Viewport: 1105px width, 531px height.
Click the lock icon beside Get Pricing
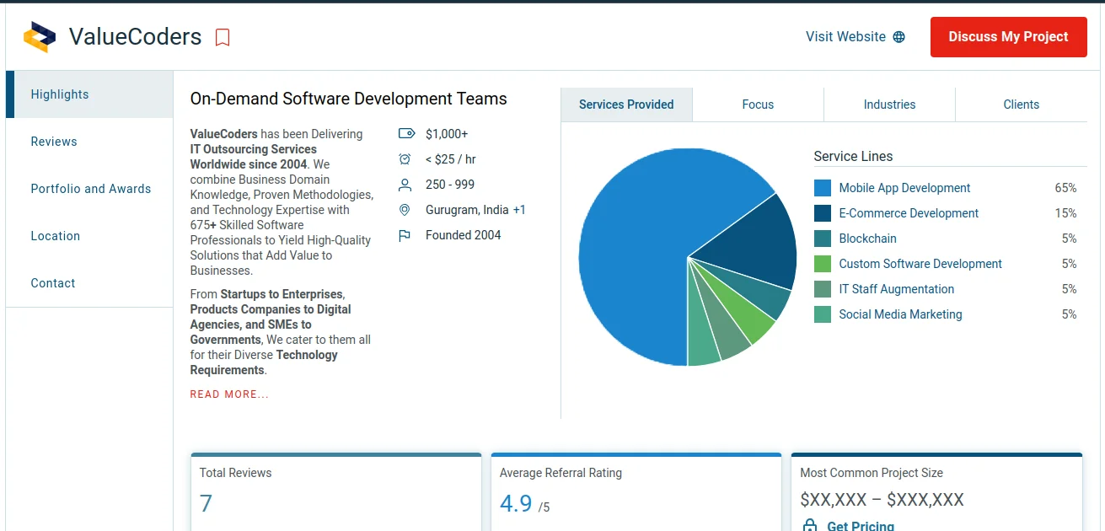pos(810,526)
